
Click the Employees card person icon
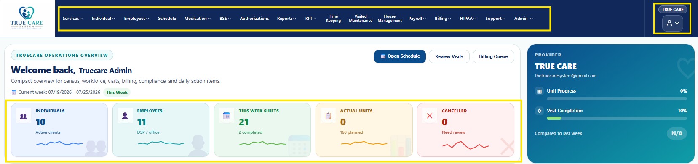pyautogui.click(x=125, y=116)
